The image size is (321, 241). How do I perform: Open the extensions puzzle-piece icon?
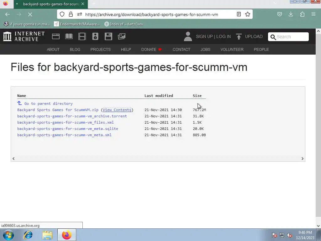[x=302, y=14]
